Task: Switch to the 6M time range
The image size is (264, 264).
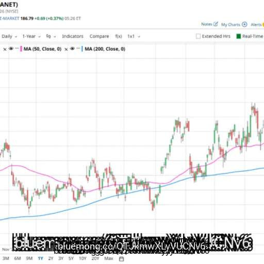Action: [x=18, y=258]
